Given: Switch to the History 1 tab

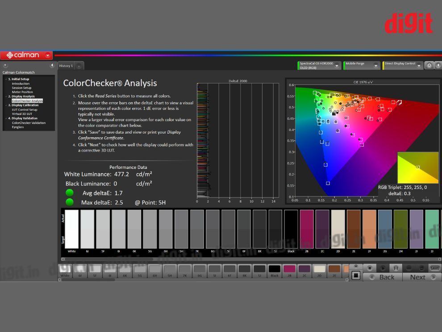Looking at the screenshot, I should (x=66, y=66).
